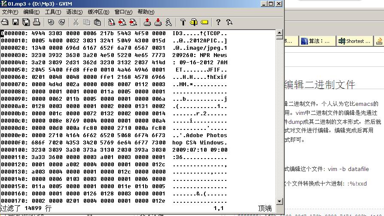Click 'vim -b datafile' text in browser
The image size is (384, 216).
[348, 169]
